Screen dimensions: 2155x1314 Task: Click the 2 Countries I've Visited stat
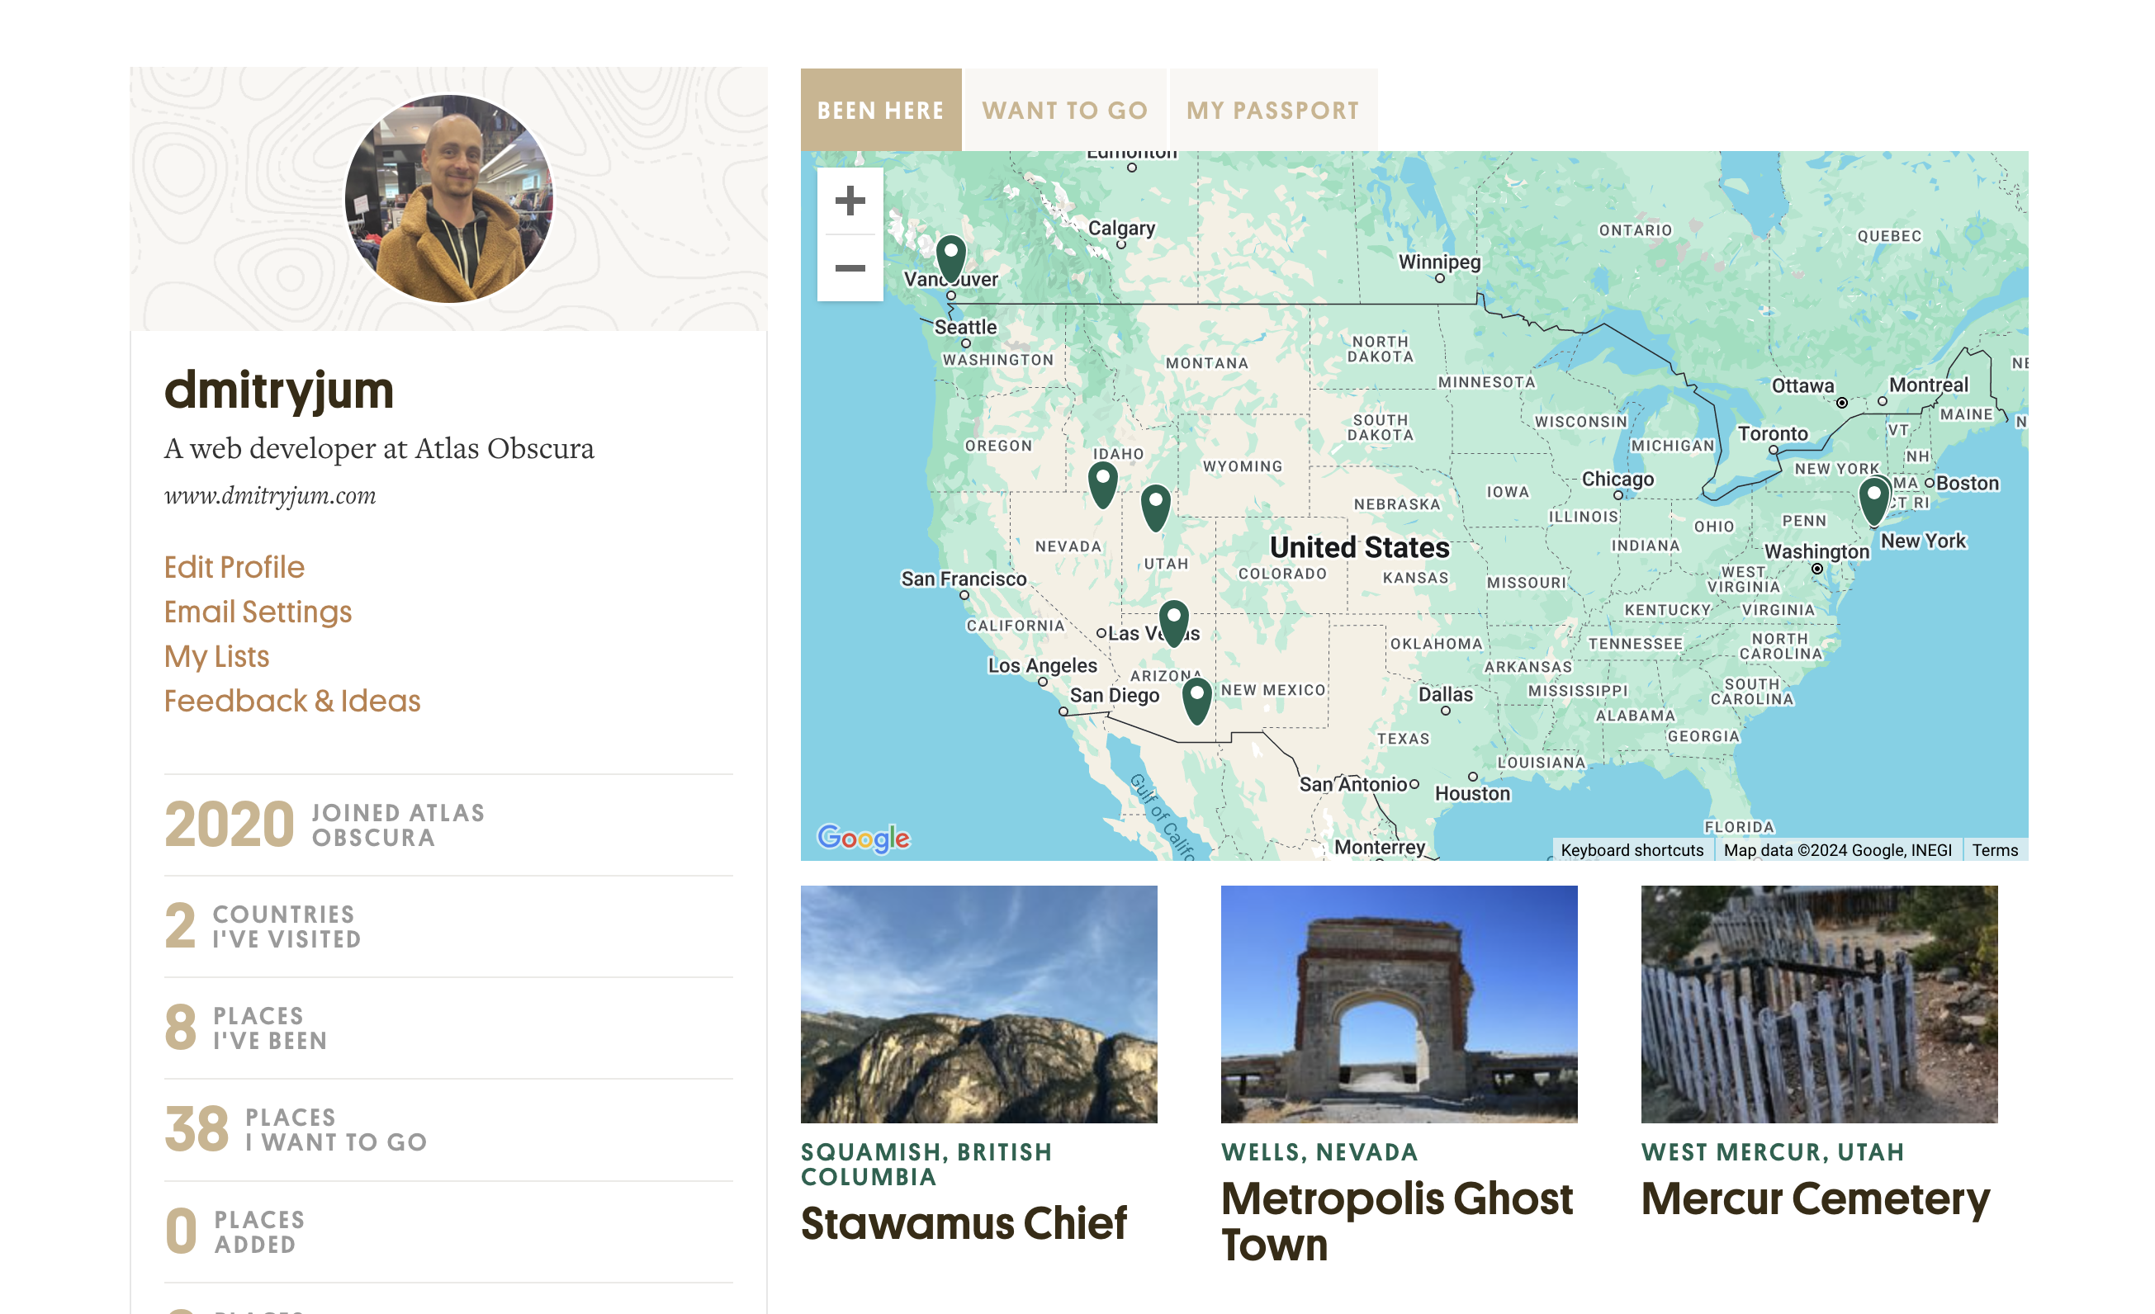tap(263, 926)
